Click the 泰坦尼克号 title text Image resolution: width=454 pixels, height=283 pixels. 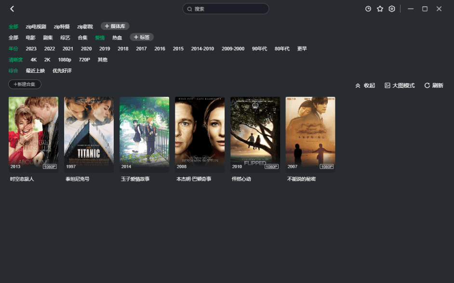click(x=77, y=179)
